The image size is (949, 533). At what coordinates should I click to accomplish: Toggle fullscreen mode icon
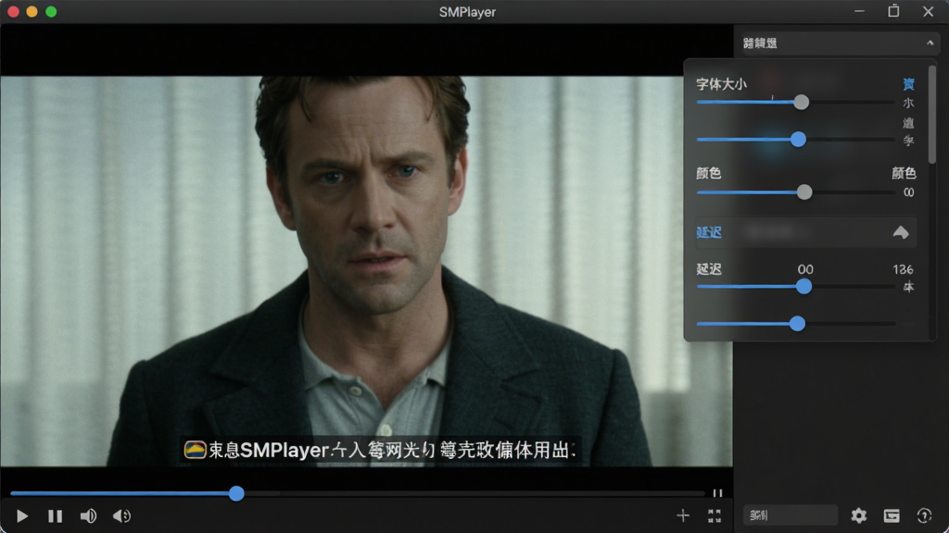tap(715, 515)
